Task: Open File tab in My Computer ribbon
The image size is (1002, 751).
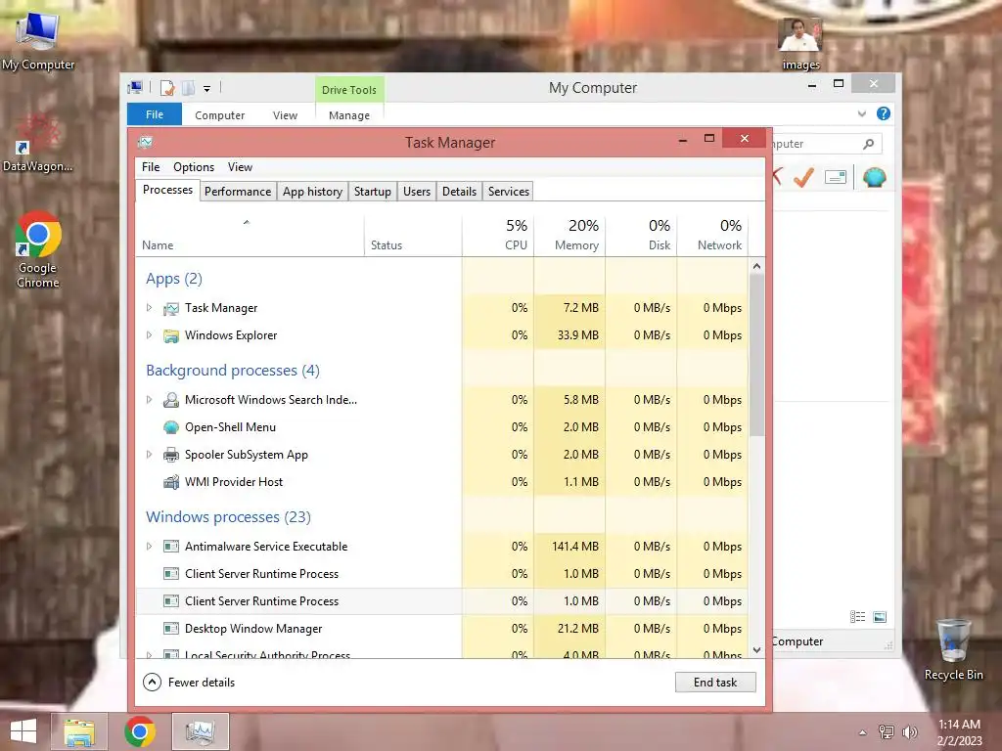Action: 155,114
